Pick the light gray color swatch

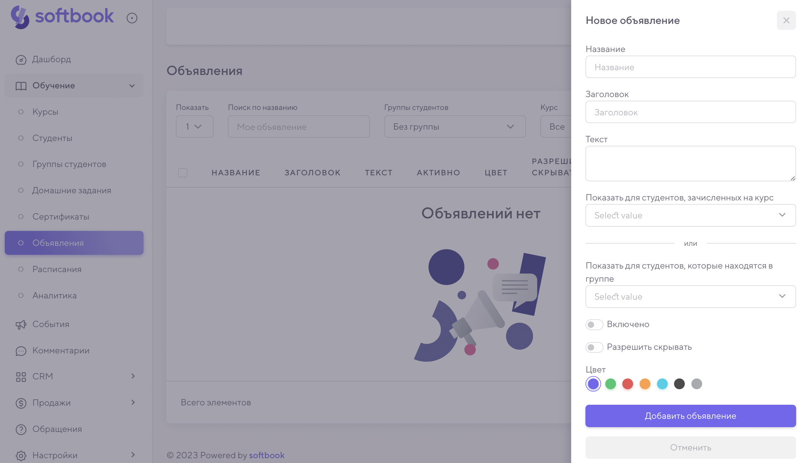[696, 384]
